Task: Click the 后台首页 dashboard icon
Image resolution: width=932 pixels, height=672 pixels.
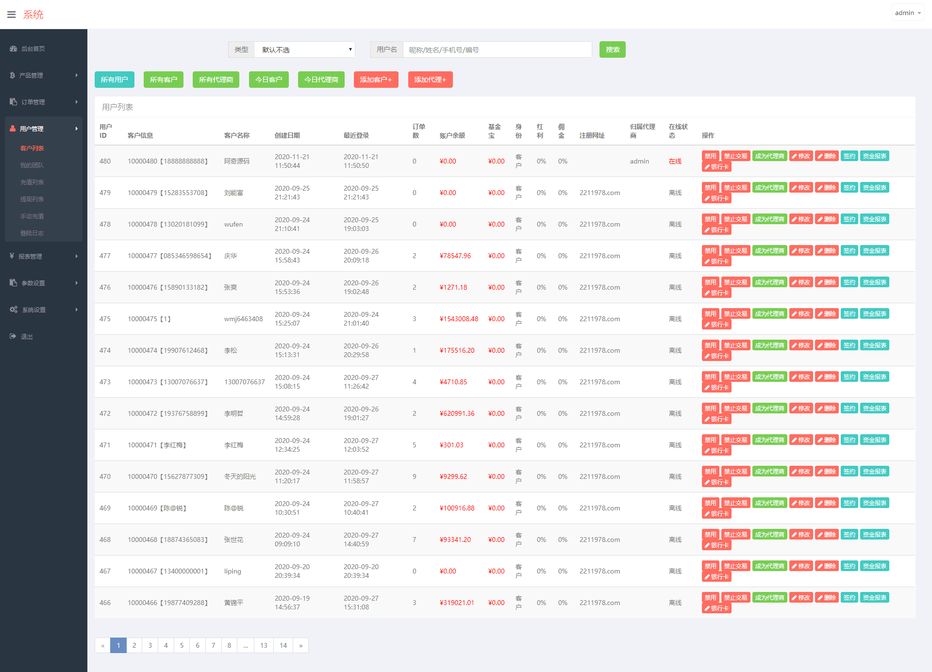Action: point(13,49)
